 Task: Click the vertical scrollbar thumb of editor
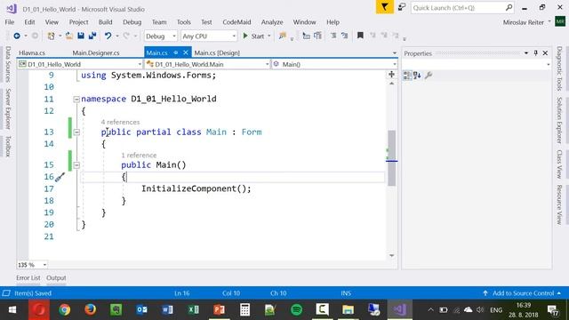pos(391,158)
